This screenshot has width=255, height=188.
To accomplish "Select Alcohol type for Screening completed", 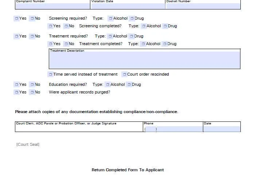I will (144, 26).
